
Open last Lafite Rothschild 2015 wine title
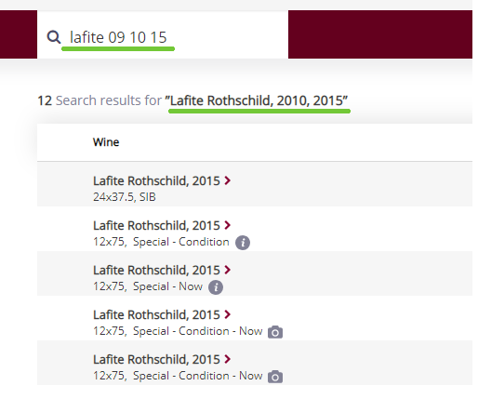coord(156,359)
